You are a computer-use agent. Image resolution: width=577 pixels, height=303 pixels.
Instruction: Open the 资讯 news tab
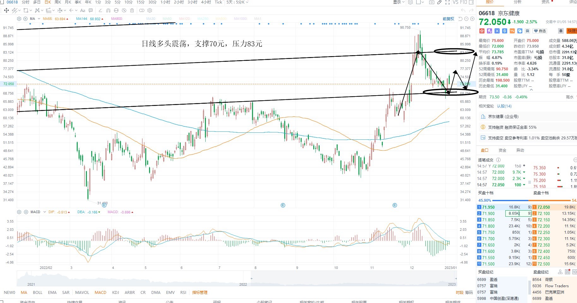click(545, 2)
